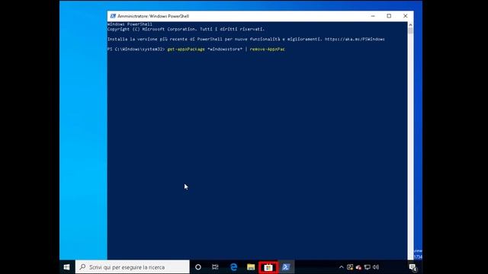Click the https://aka.ms/PSWindows URL text
Screen dimensions: 488x274
click(355, 39)
